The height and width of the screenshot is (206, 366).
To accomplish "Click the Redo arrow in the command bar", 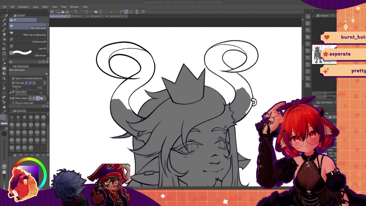I will 80,12.
